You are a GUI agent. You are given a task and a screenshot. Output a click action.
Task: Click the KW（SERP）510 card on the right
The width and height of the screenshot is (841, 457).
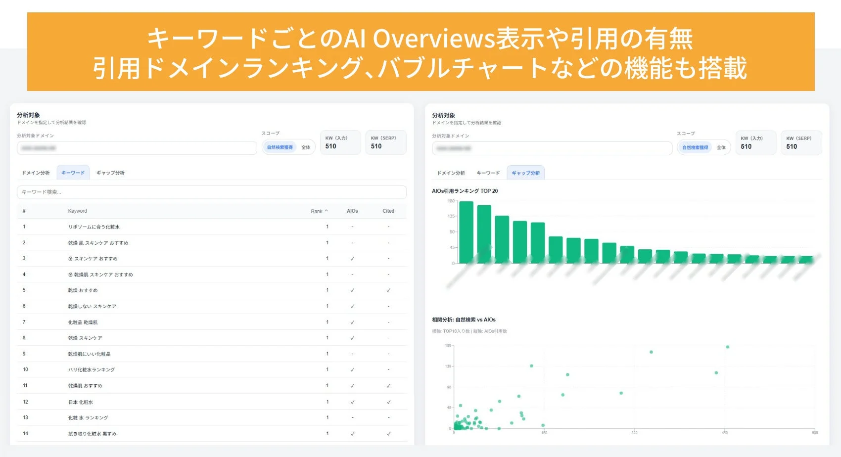[801, 142]
